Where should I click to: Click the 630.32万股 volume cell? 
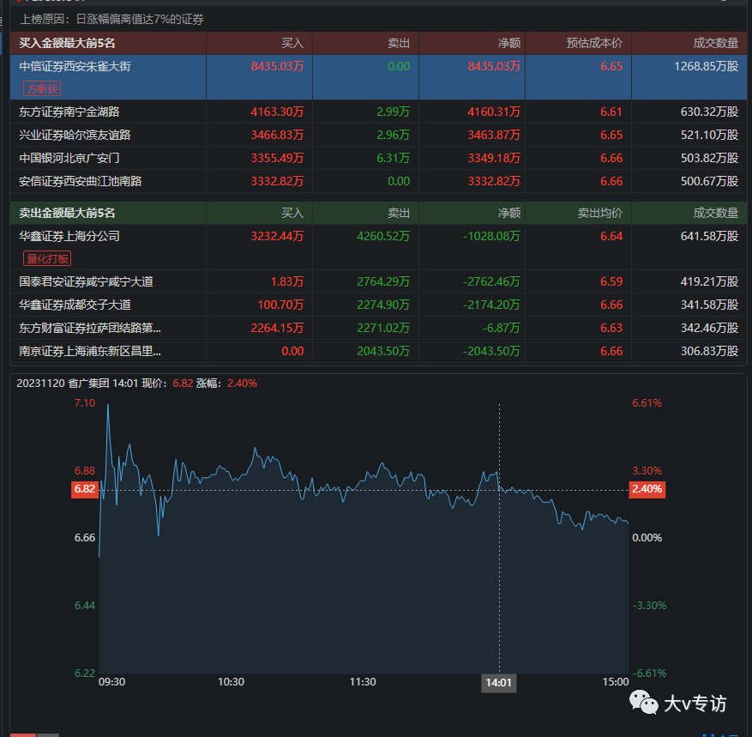click(x=709, y=112)
